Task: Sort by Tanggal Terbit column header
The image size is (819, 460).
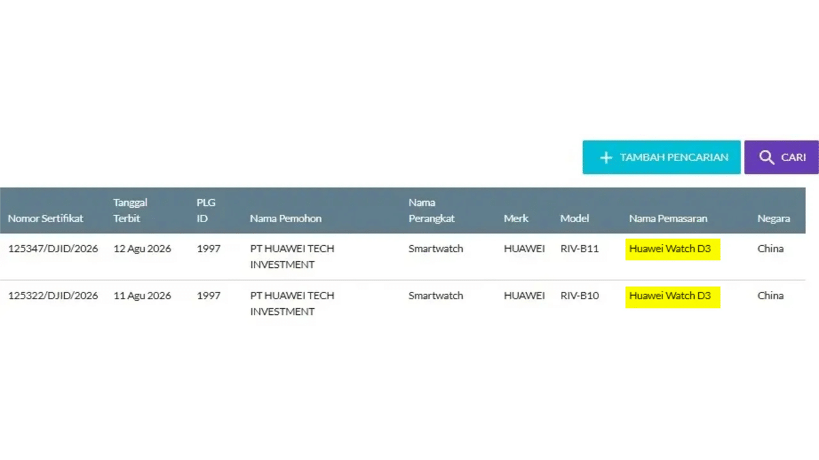Action: coord(130,211)
